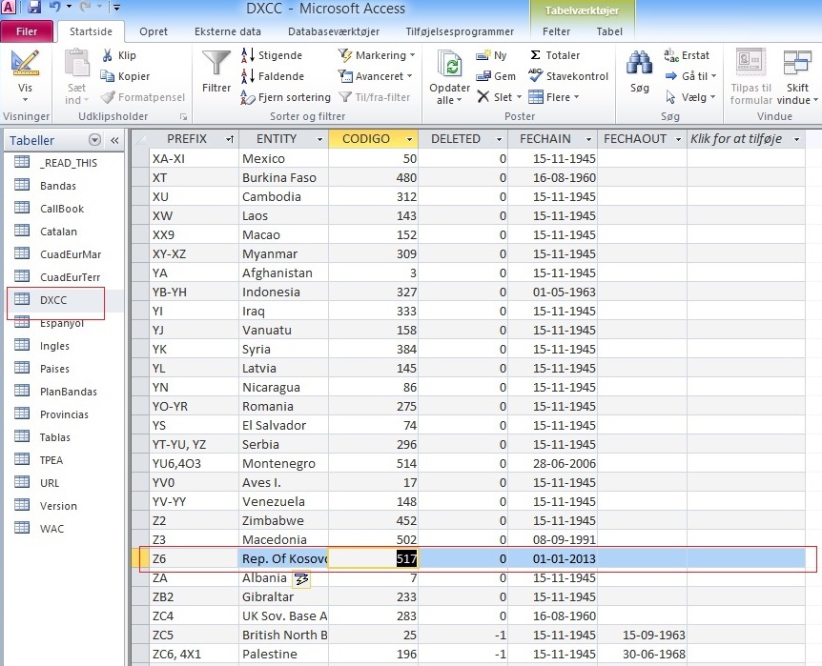Click the Klip cut tool

119,55
